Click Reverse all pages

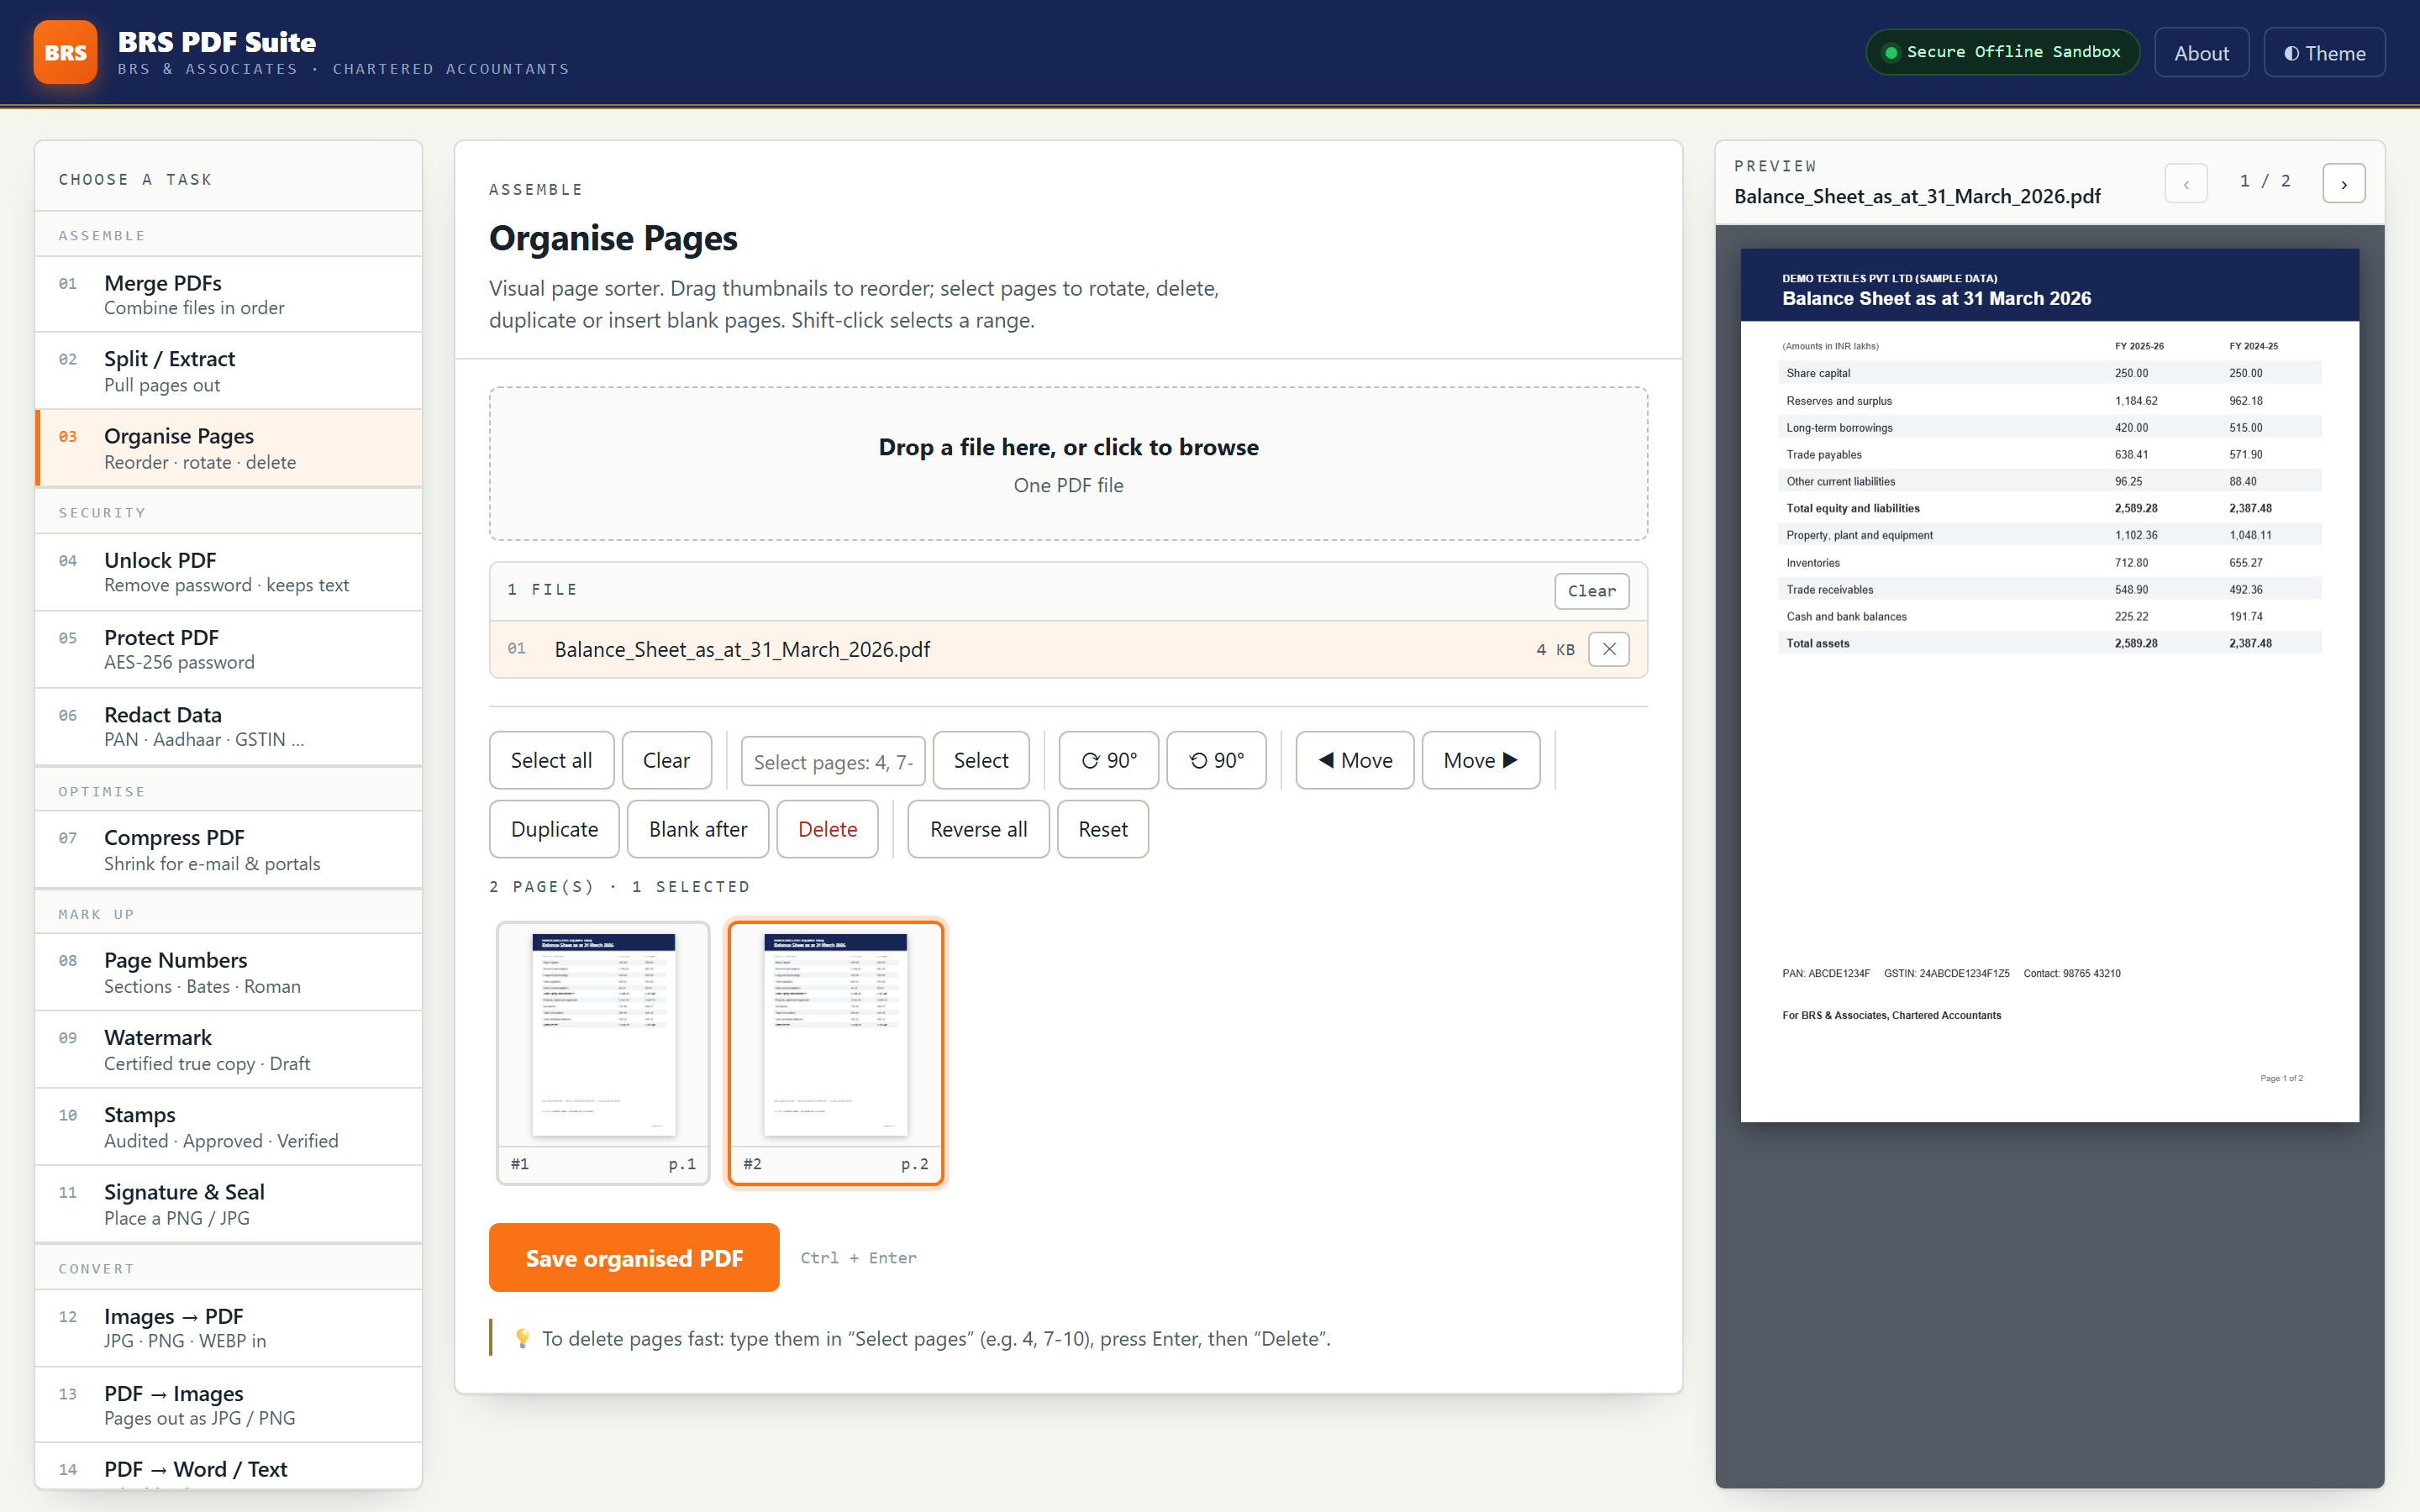pos(978,829)
